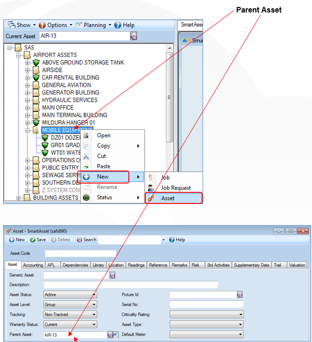Choose Job Request in the submenu
This screenshot has height=342, width=312.
tap(176, 188)
